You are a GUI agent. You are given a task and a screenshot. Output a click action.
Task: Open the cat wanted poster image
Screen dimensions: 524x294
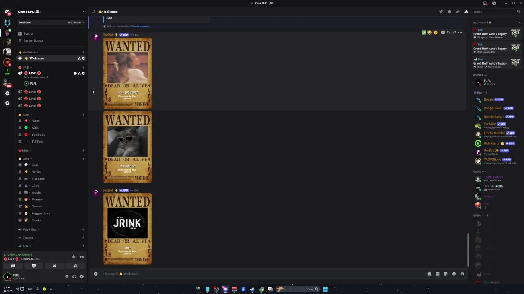tap(127, 147)
